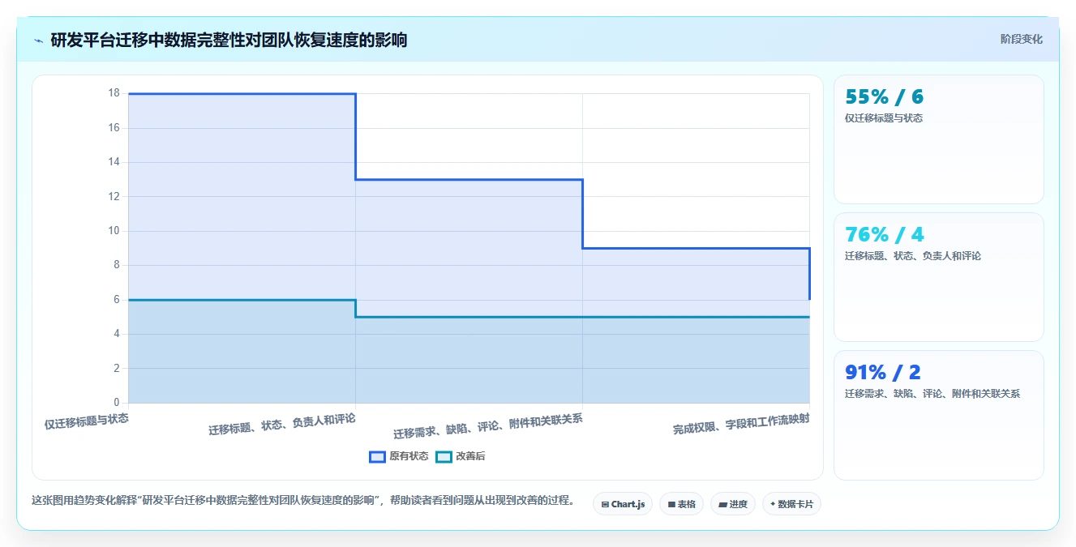Open the 76% / 4 stat card

[939, 277]
